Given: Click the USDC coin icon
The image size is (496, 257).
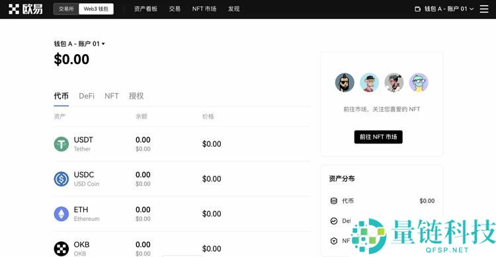Looking at the screenshot, I should [62, 179].
